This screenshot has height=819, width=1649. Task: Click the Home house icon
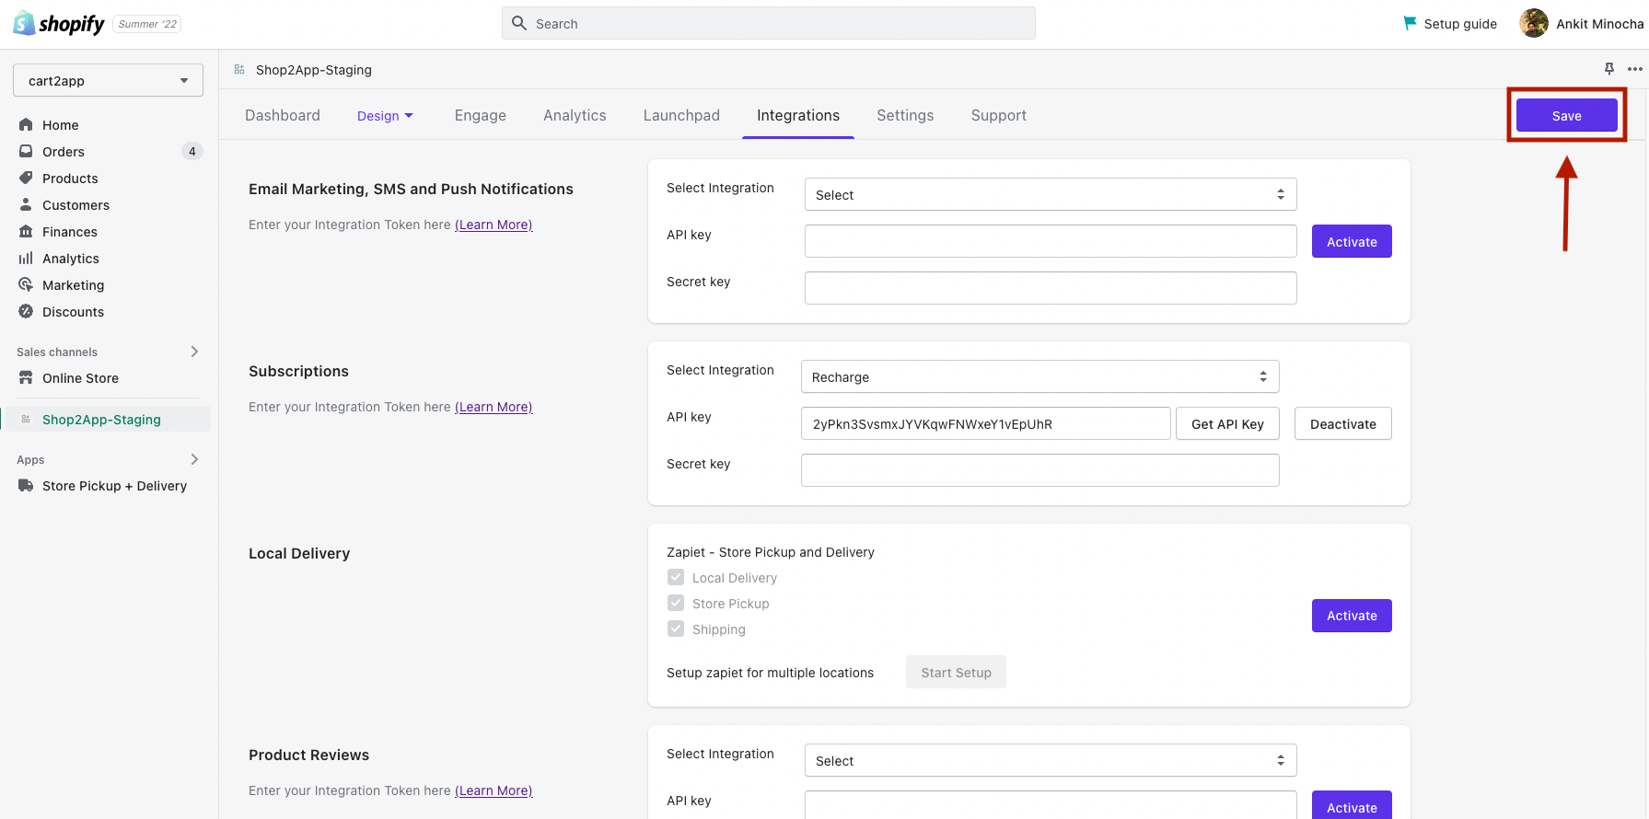[26, 124]
